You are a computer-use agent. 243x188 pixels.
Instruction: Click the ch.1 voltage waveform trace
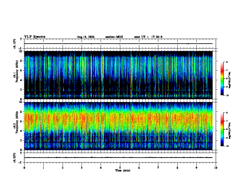click(x=118, y=44)
